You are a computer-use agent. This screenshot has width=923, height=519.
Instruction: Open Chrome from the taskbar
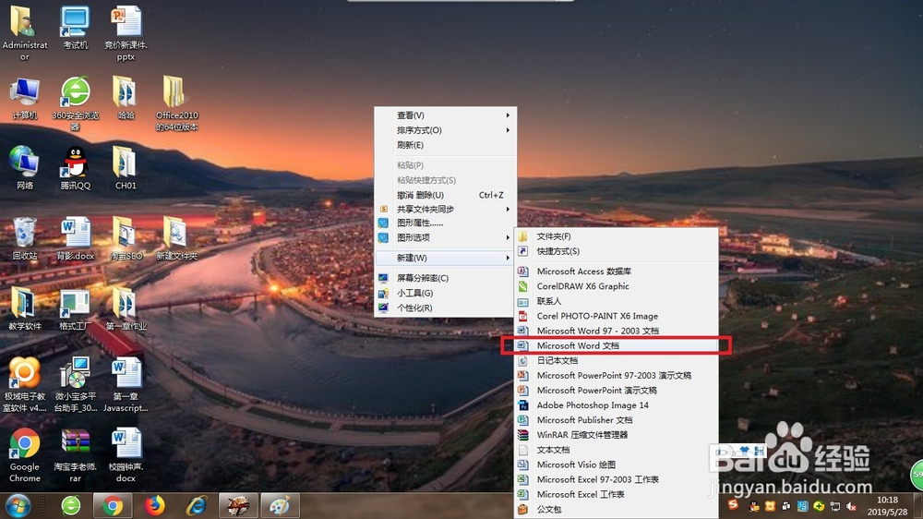pyautogui.click(x=113, y=505)
